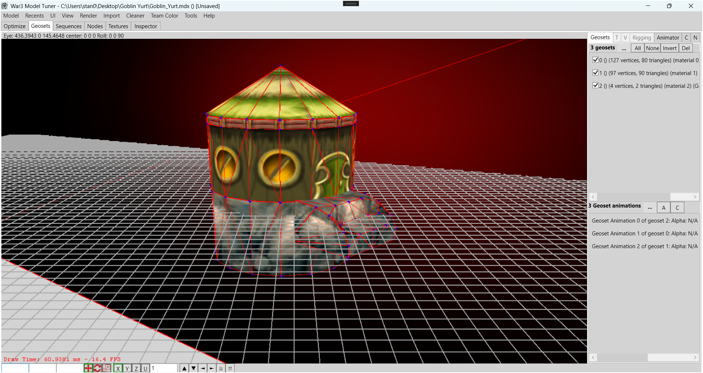This screenshot has height=373, width=703.
Task: Open the Rigging side panel tab
Action: point(642,38)
